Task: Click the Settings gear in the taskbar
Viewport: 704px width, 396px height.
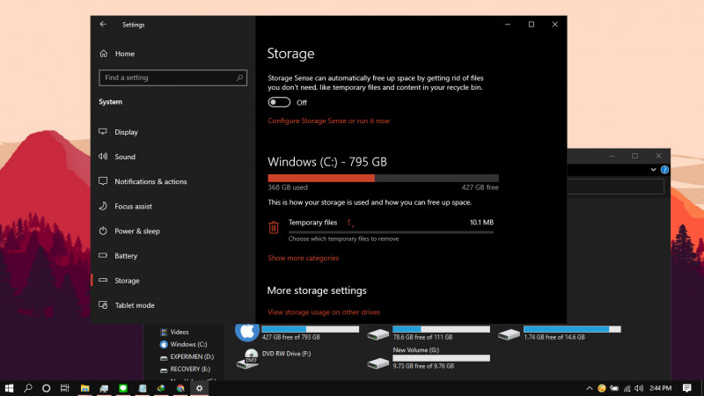Action: [x=200, y=388]
